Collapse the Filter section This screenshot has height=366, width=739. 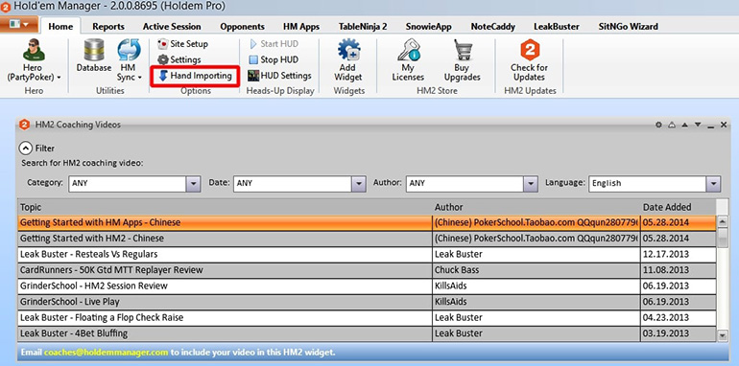[25, 149]
